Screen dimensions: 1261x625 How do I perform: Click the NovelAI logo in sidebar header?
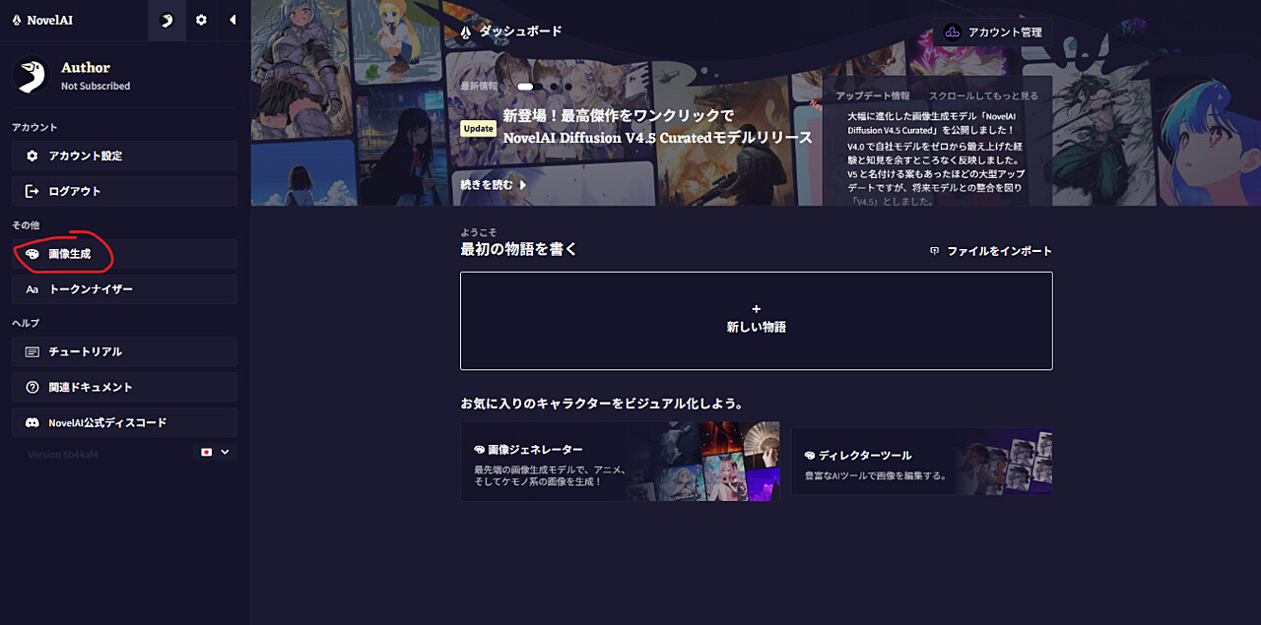coord(42,20)
